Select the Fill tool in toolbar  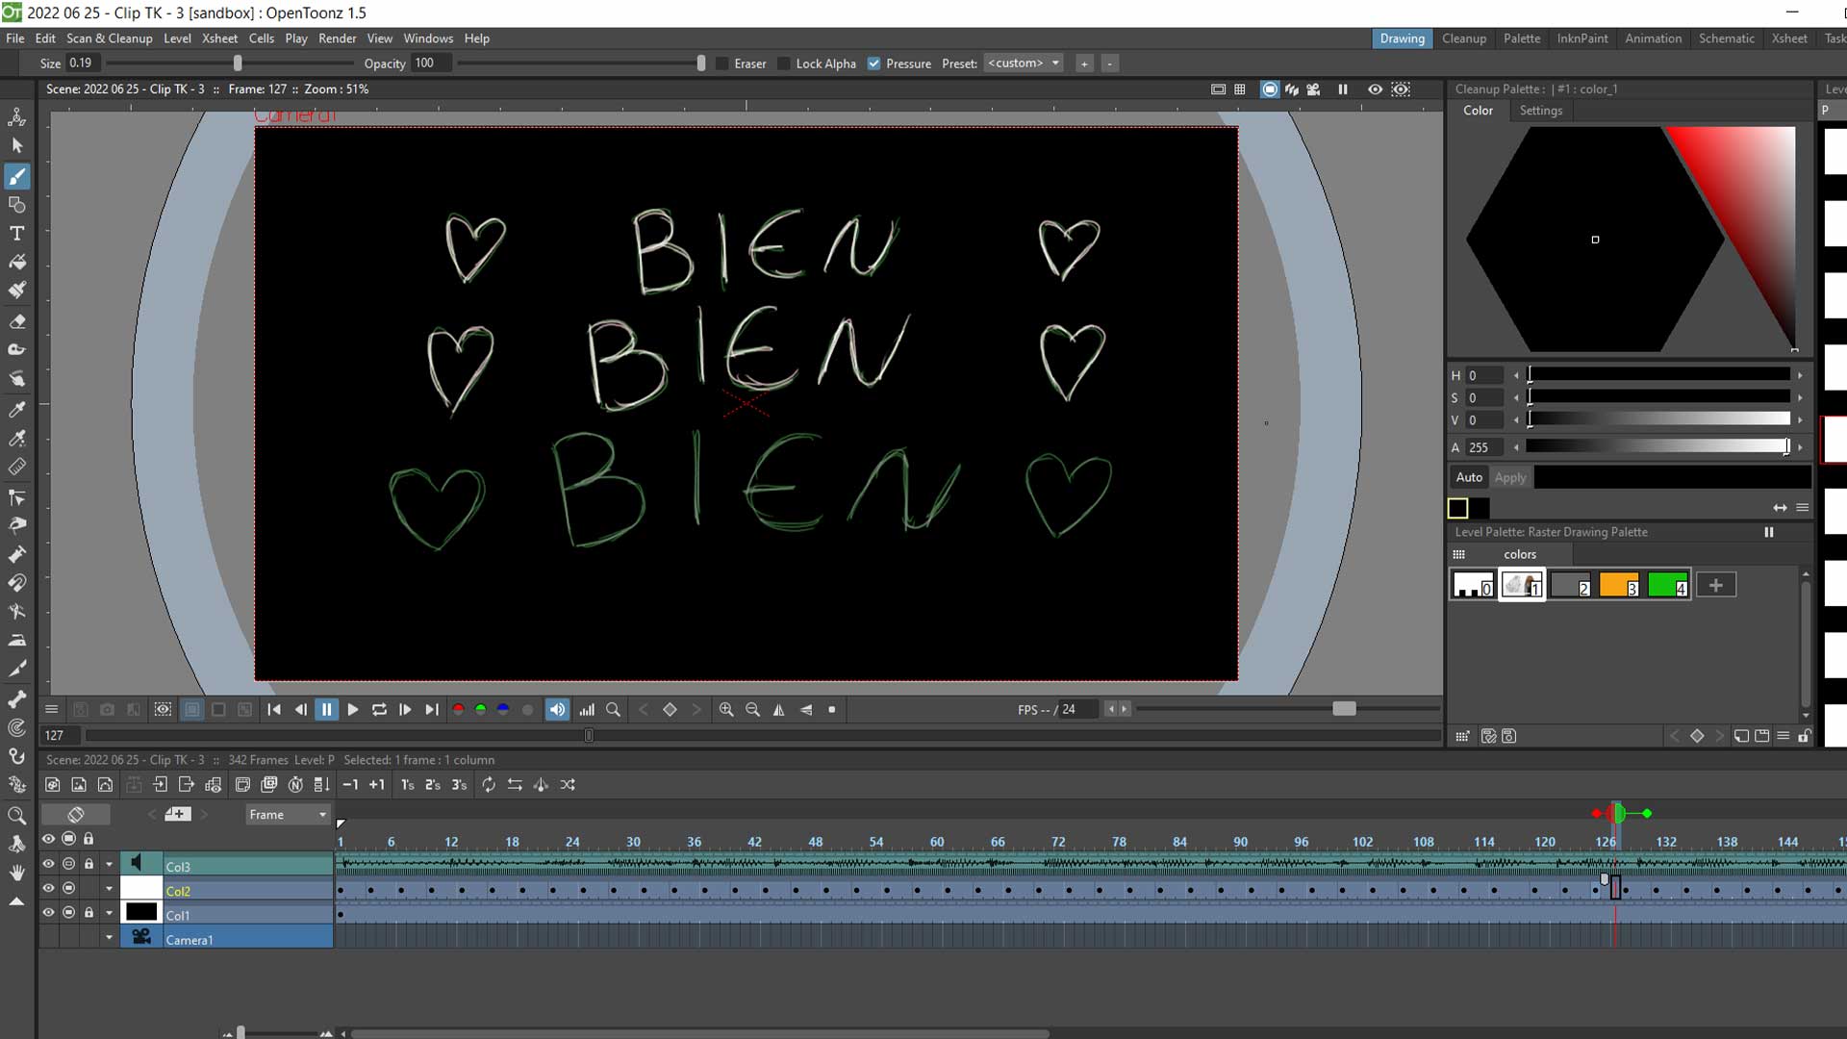[16, 262]
